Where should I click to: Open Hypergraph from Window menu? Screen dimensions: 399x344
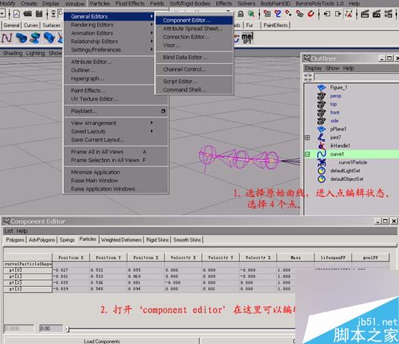[x=116, y=78]
